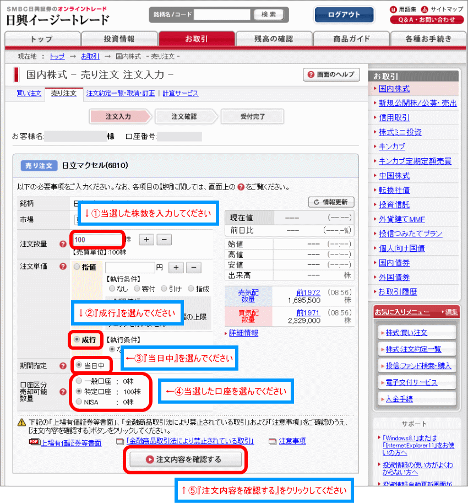Viewport: 468px width, 503px height.
Task: Select the 特定口座 radio button
Action: 79,391
